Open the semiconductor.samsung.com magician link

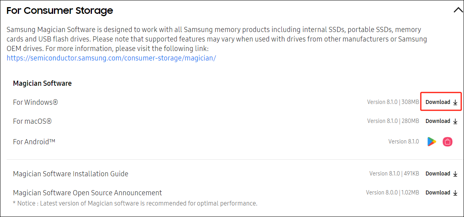point(111,58)
